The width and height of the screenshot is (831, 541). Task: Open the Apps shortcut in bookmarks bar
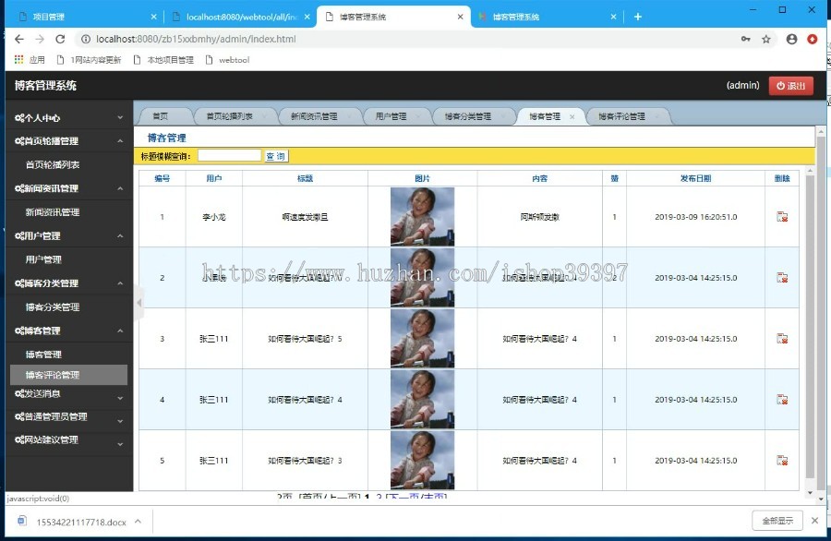pos(30,60)
